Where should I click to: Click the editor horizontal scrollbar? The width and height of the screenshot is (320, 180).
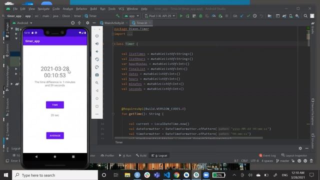[188, 138]
